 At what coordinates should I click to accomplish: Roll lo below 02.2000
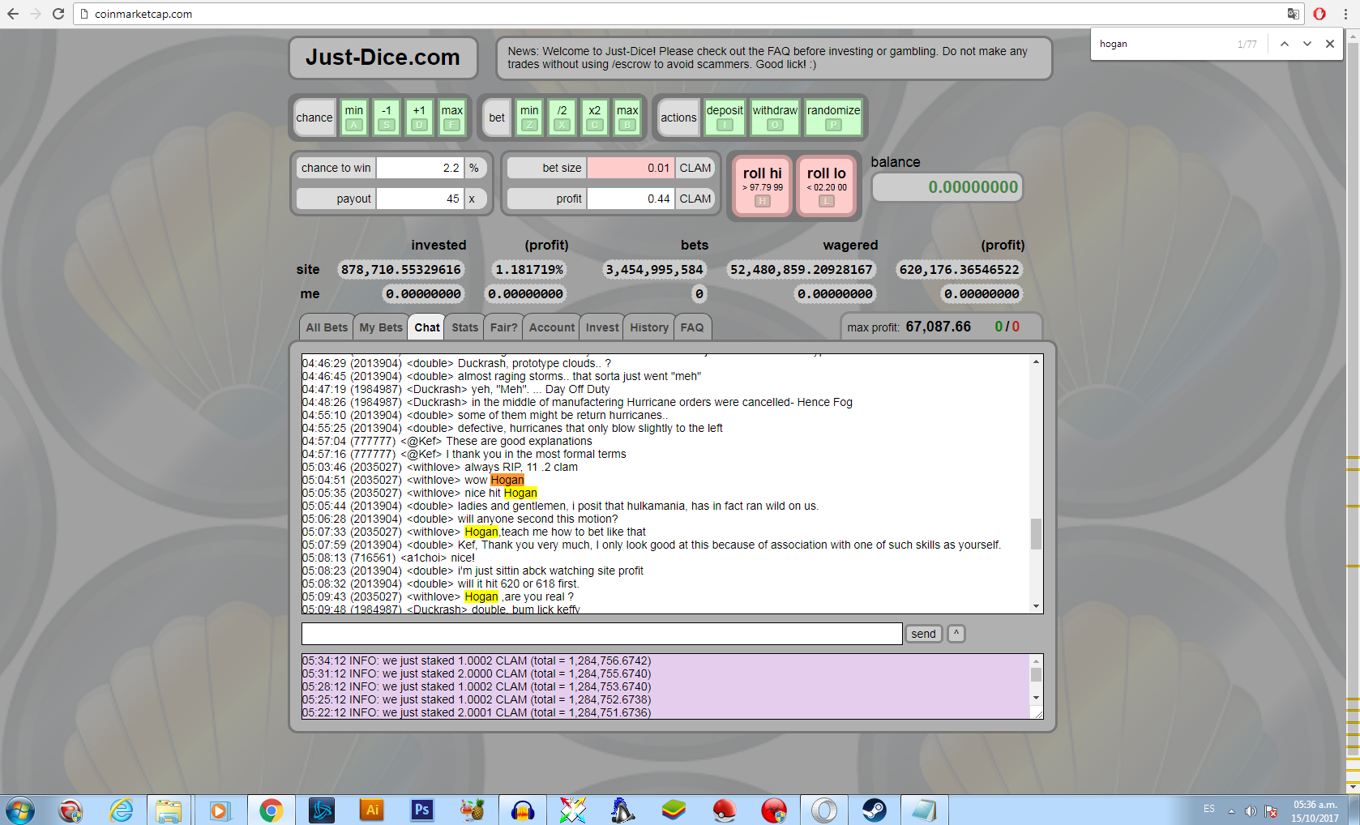pos(827,186)
